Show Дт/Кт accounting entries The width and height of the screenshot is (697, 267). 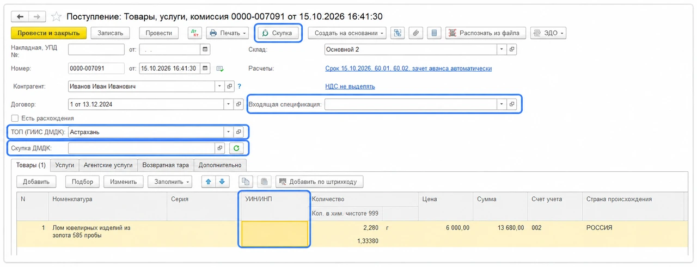(x=194, y=33)
